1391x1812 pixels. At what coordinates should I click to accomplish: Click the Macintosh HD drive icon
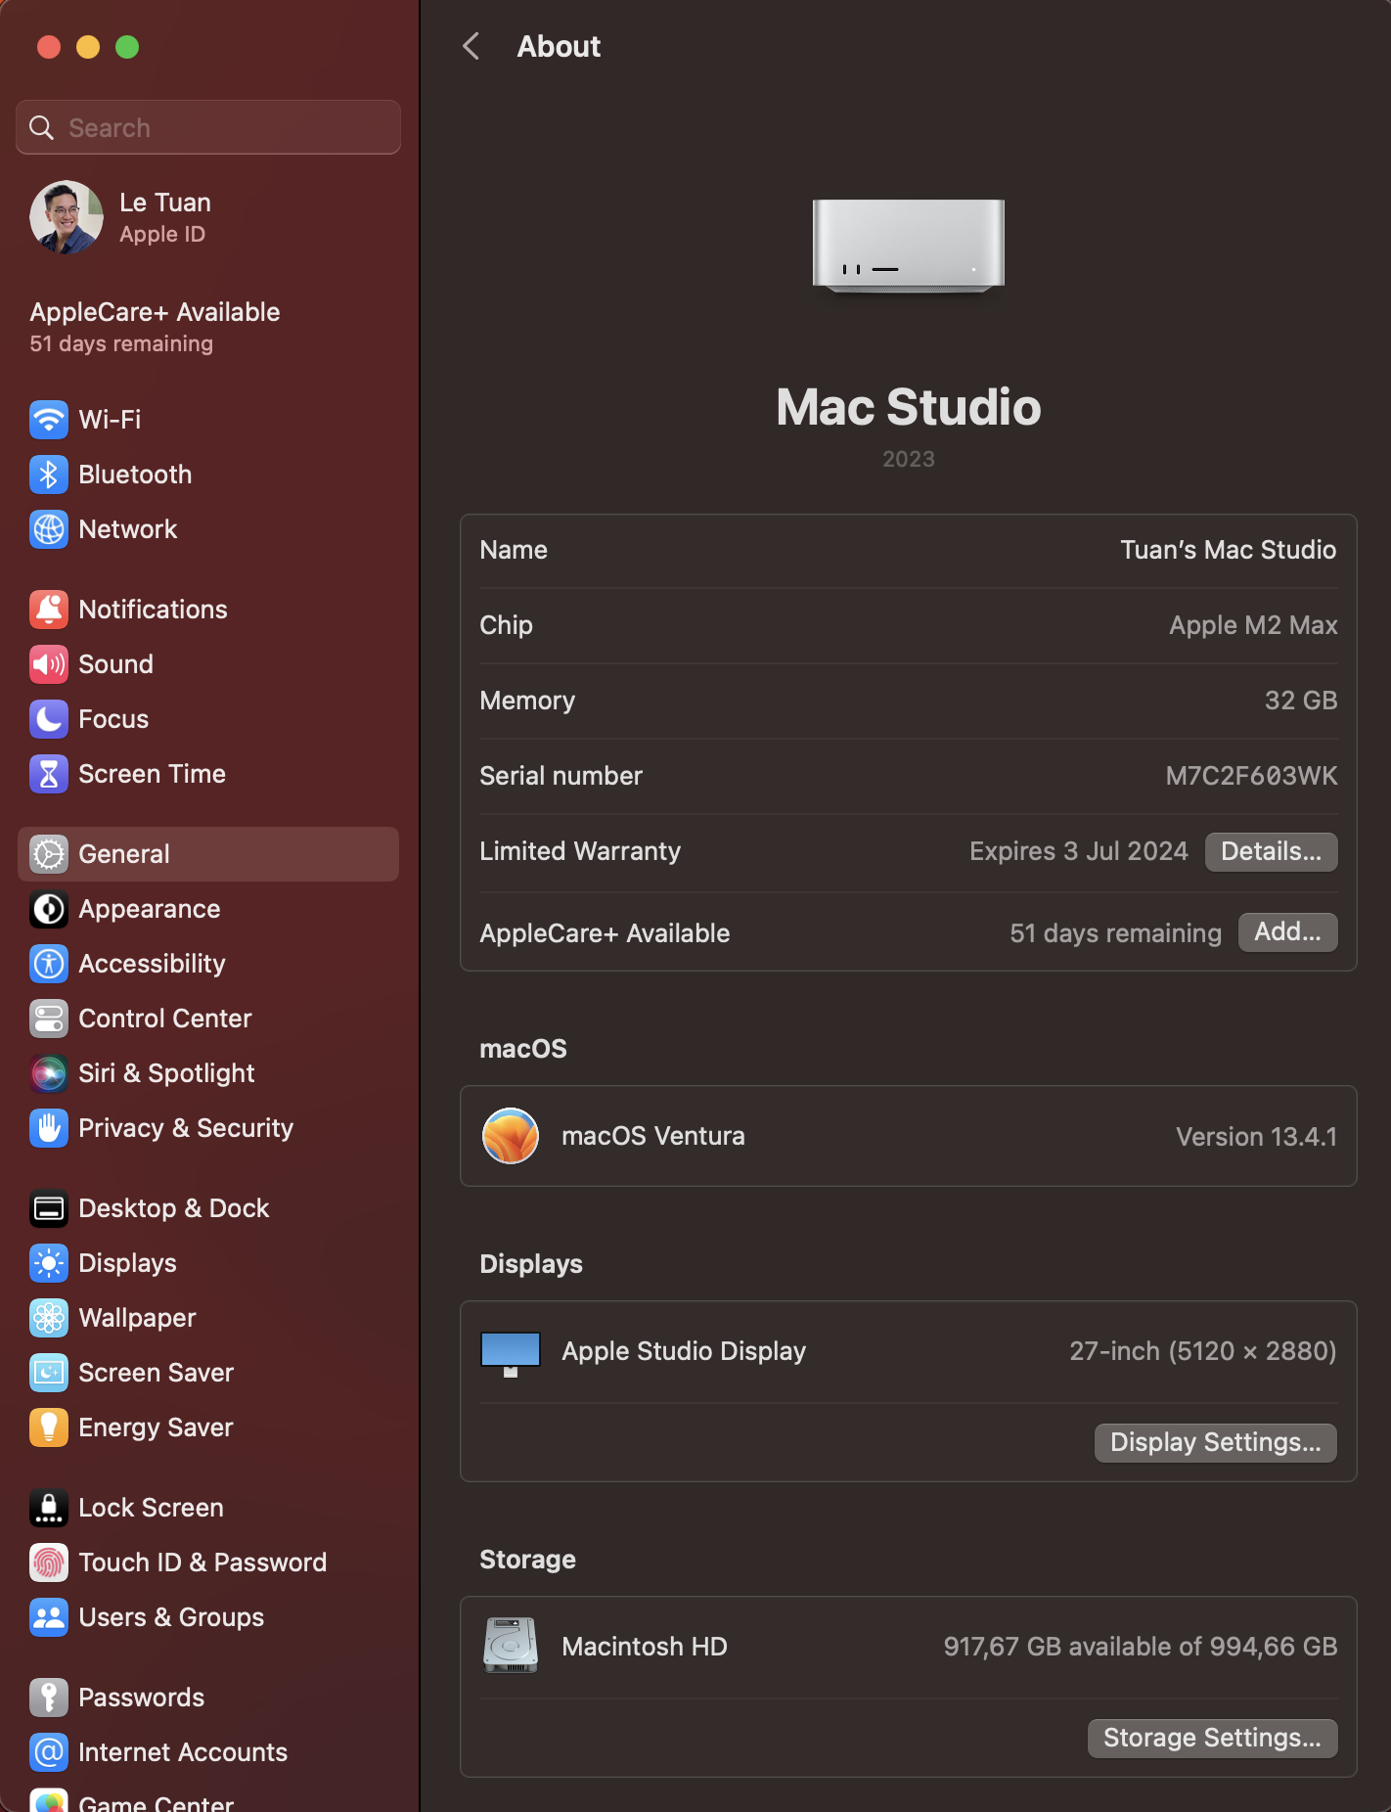point(511,1646)
